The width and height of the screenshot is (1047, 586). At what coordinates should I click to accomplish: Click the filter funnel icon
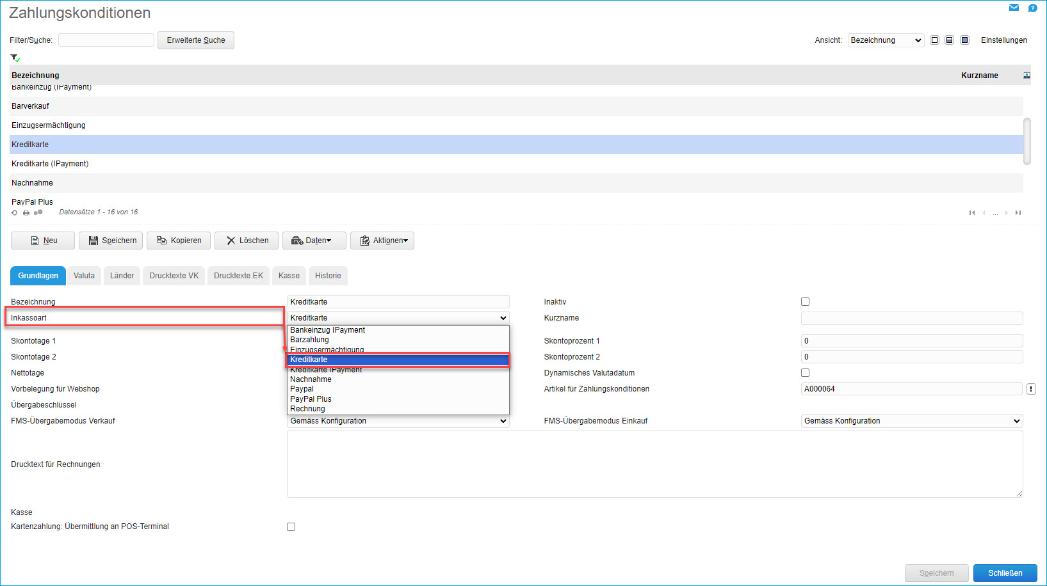pos(14,58)
